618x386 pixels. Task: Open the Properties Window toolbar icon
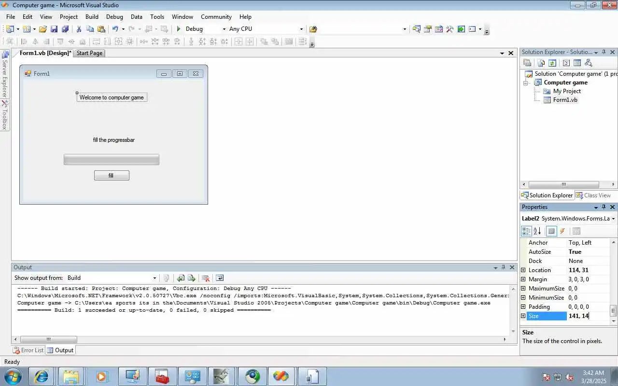point(427,29)
